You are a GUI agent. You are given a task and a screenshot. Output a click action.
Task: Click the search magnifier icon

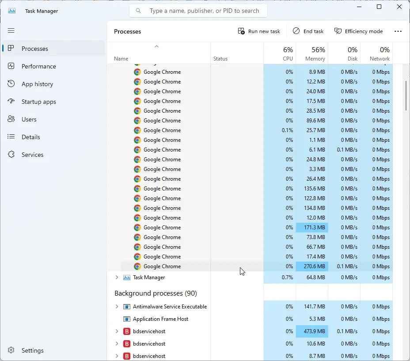pos(138,11)
